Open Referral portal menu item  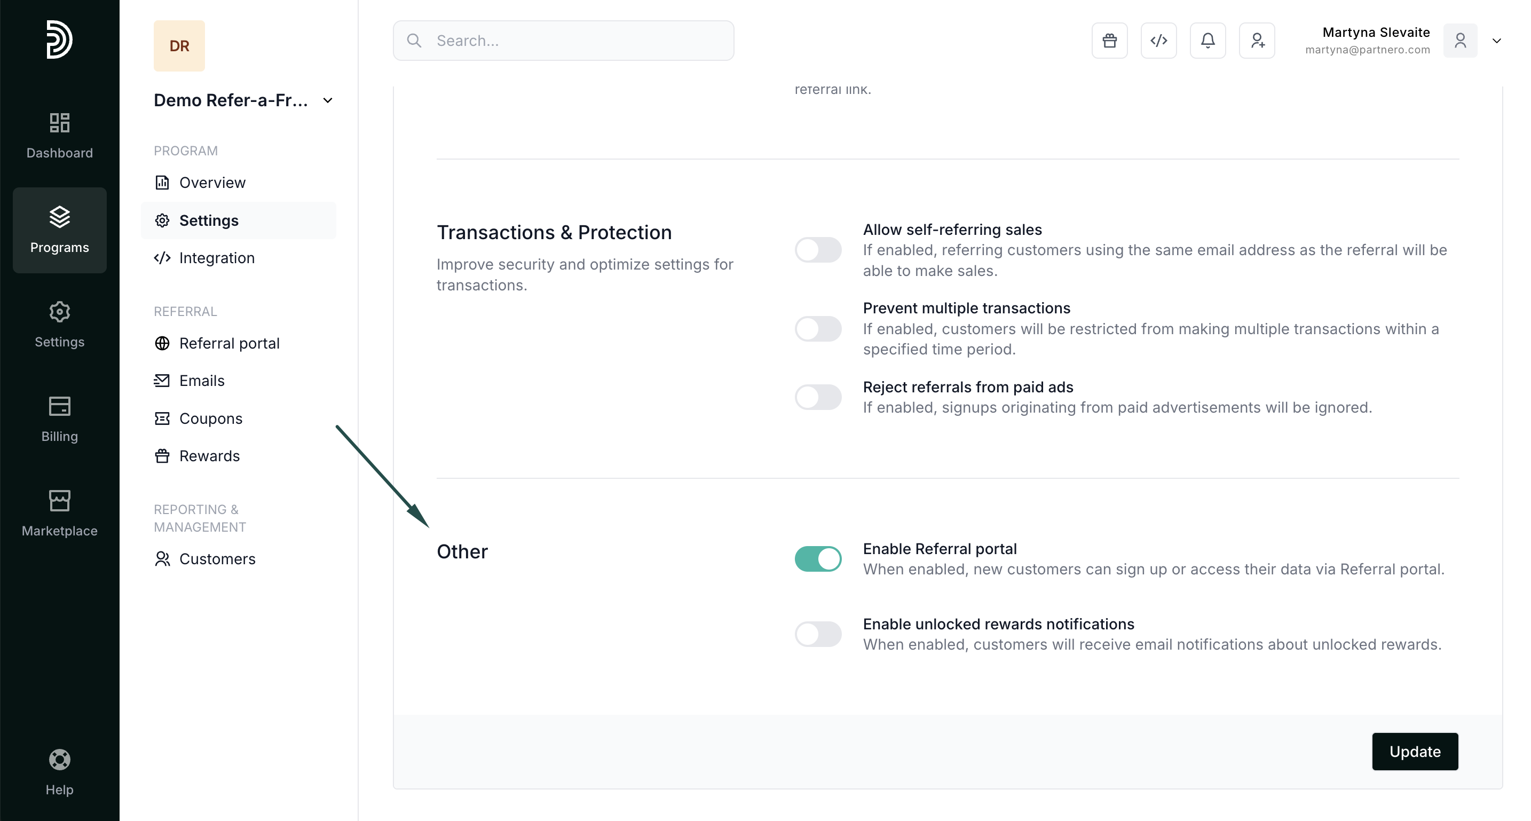click(x=229, y=343)
